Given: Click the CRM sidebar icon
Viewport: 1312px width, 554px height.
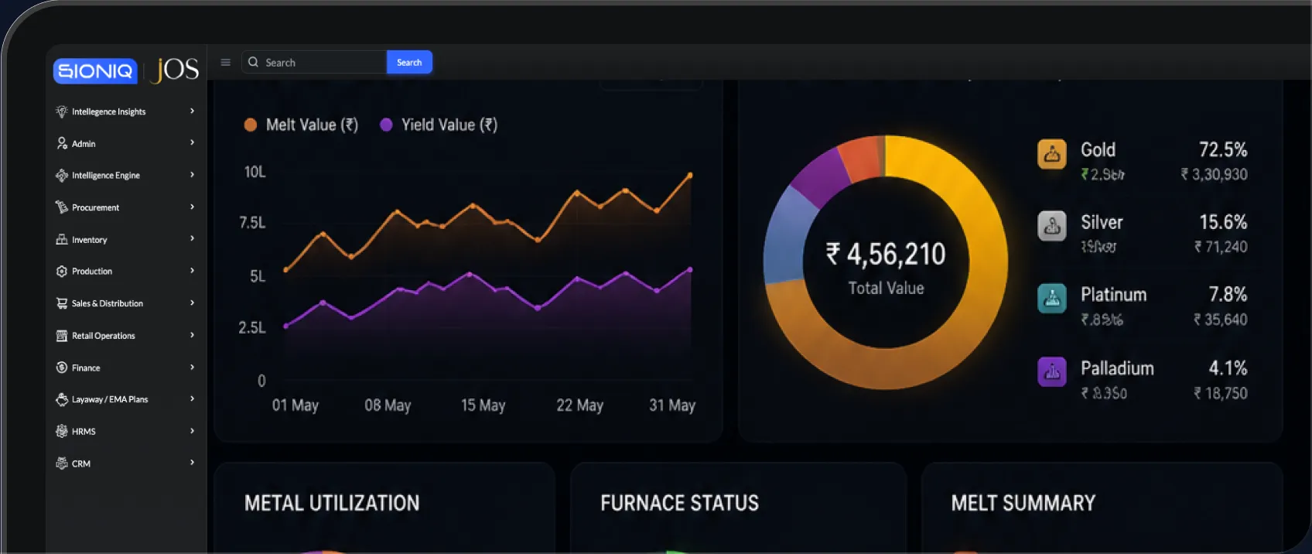Looking at the screenshot, I should 62,463.
